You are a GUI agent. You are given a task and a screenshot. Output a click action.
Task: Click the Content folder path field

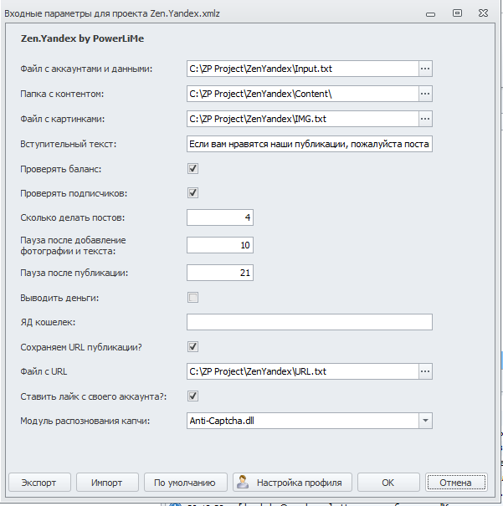tap(302, 94)
